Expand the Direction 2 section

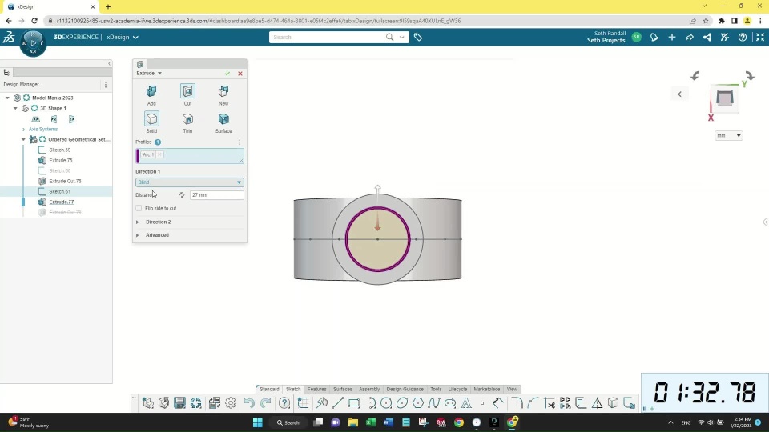click(x=137, y=222)
